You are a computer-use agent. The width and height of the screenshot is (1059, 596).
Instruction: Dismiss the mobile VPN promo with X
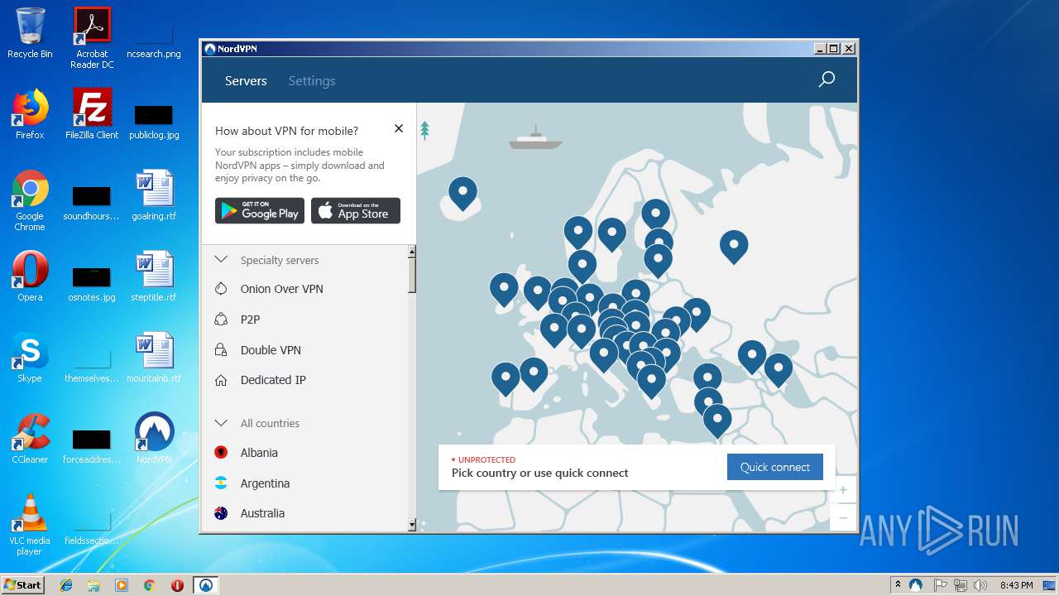coord(399,128)
